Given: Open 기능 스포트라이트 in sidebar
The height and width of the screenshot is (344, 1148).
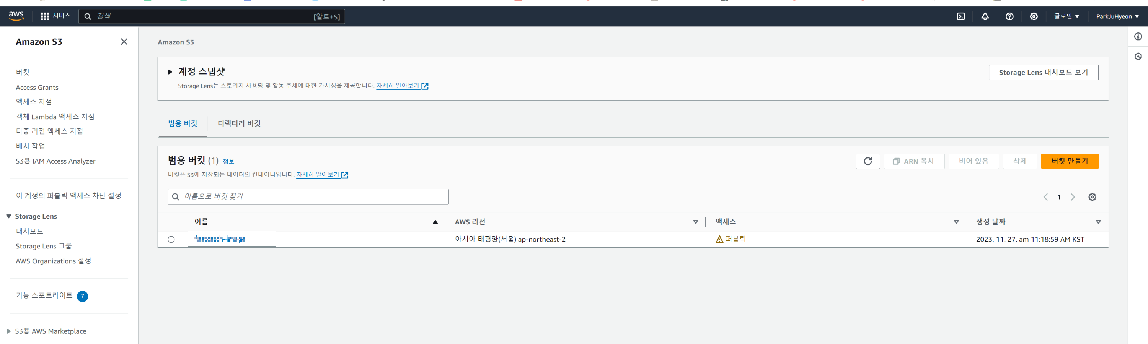Looking at the screenshot, I should [44, 295].
